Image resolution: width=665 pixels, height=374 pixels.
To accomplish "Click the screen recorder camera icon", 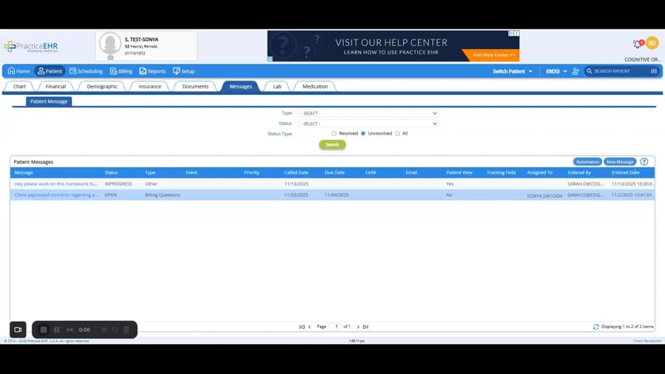I will click(17, 330).
